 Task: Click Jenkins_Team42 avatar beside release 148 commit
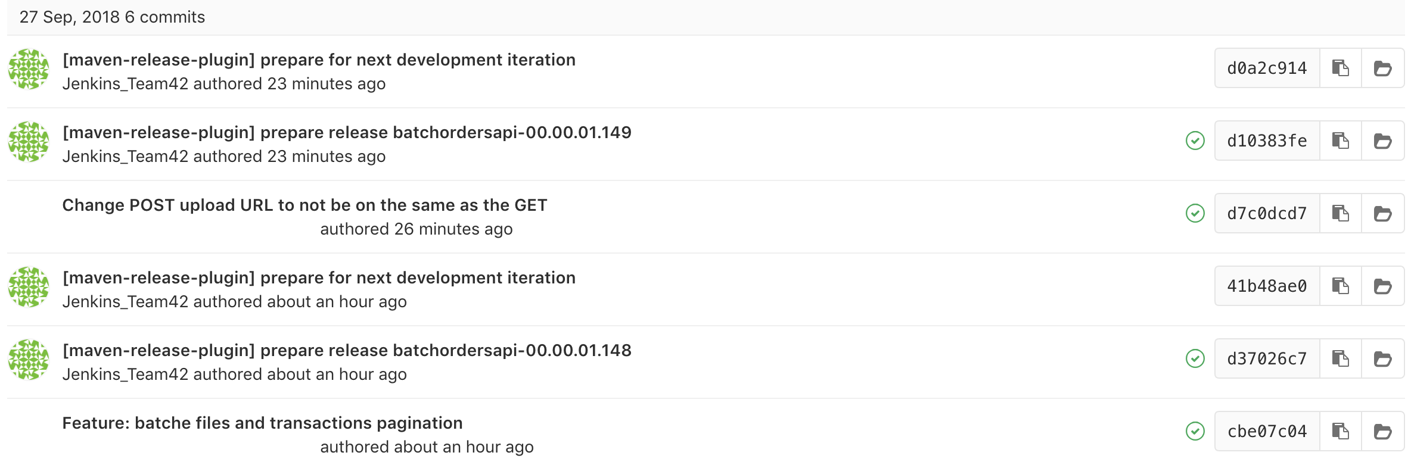(x=29, y=360)
